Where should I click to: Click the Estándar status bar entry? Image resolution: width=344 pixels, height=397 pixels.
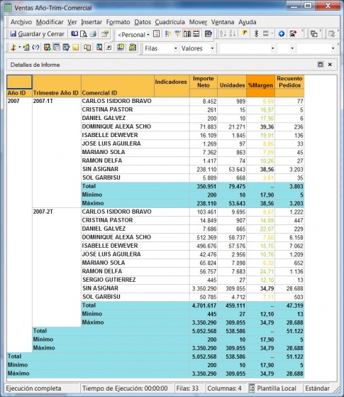(318, 388)
